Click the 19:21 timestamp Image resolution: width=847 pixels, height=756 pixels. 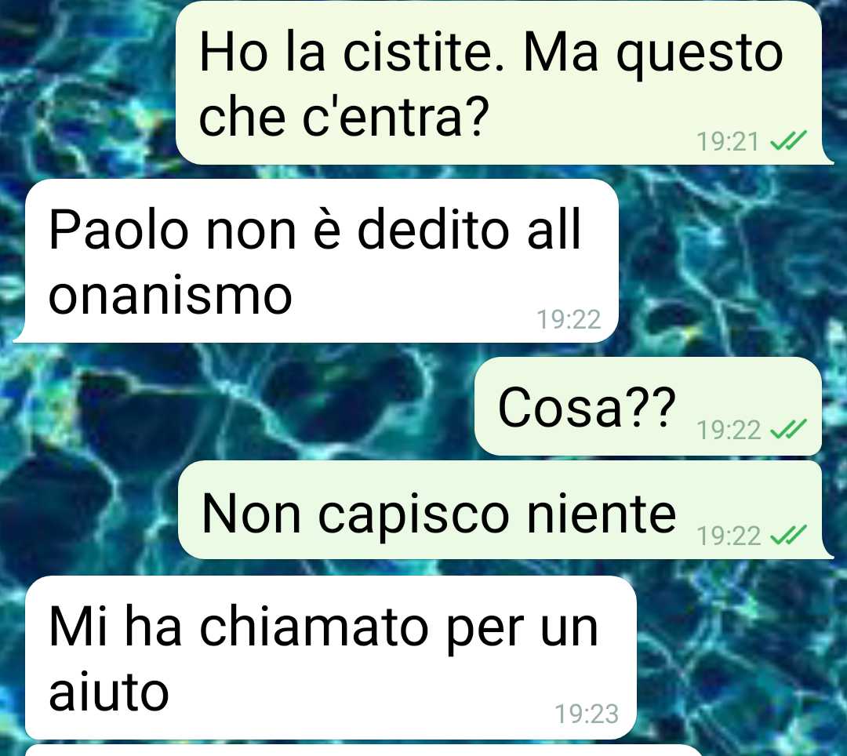[x=729, y=142]
